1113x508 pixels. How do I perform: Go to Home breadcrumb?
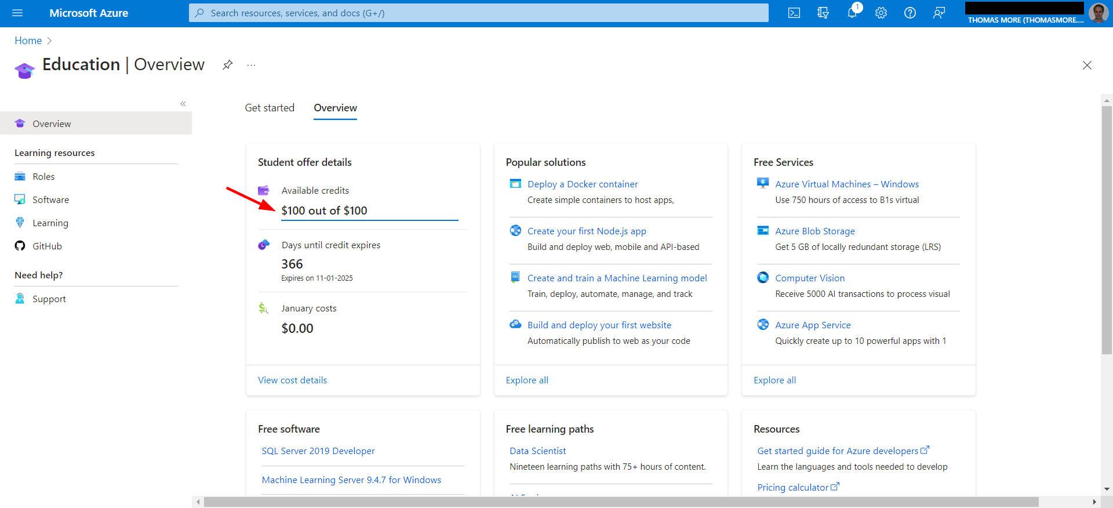point(28,41)
